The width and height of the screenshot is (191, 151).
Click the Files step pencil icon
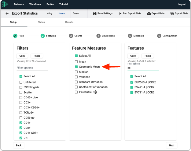(x=15, y=36)
